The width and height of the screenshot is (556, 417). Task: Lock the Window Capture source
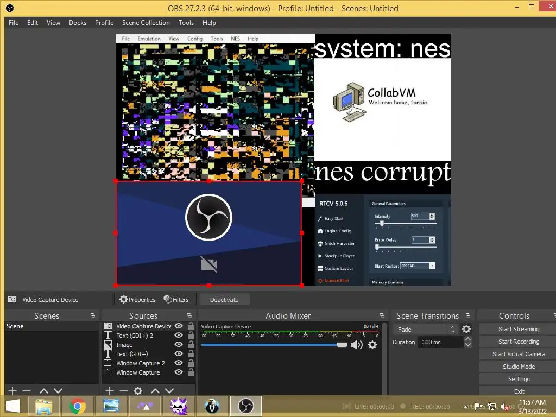click(x=191, y=372)
